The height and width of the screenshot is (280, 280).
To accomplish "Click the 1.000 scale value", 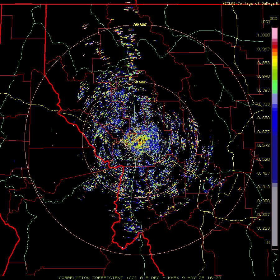I will (x=264, y=35).
